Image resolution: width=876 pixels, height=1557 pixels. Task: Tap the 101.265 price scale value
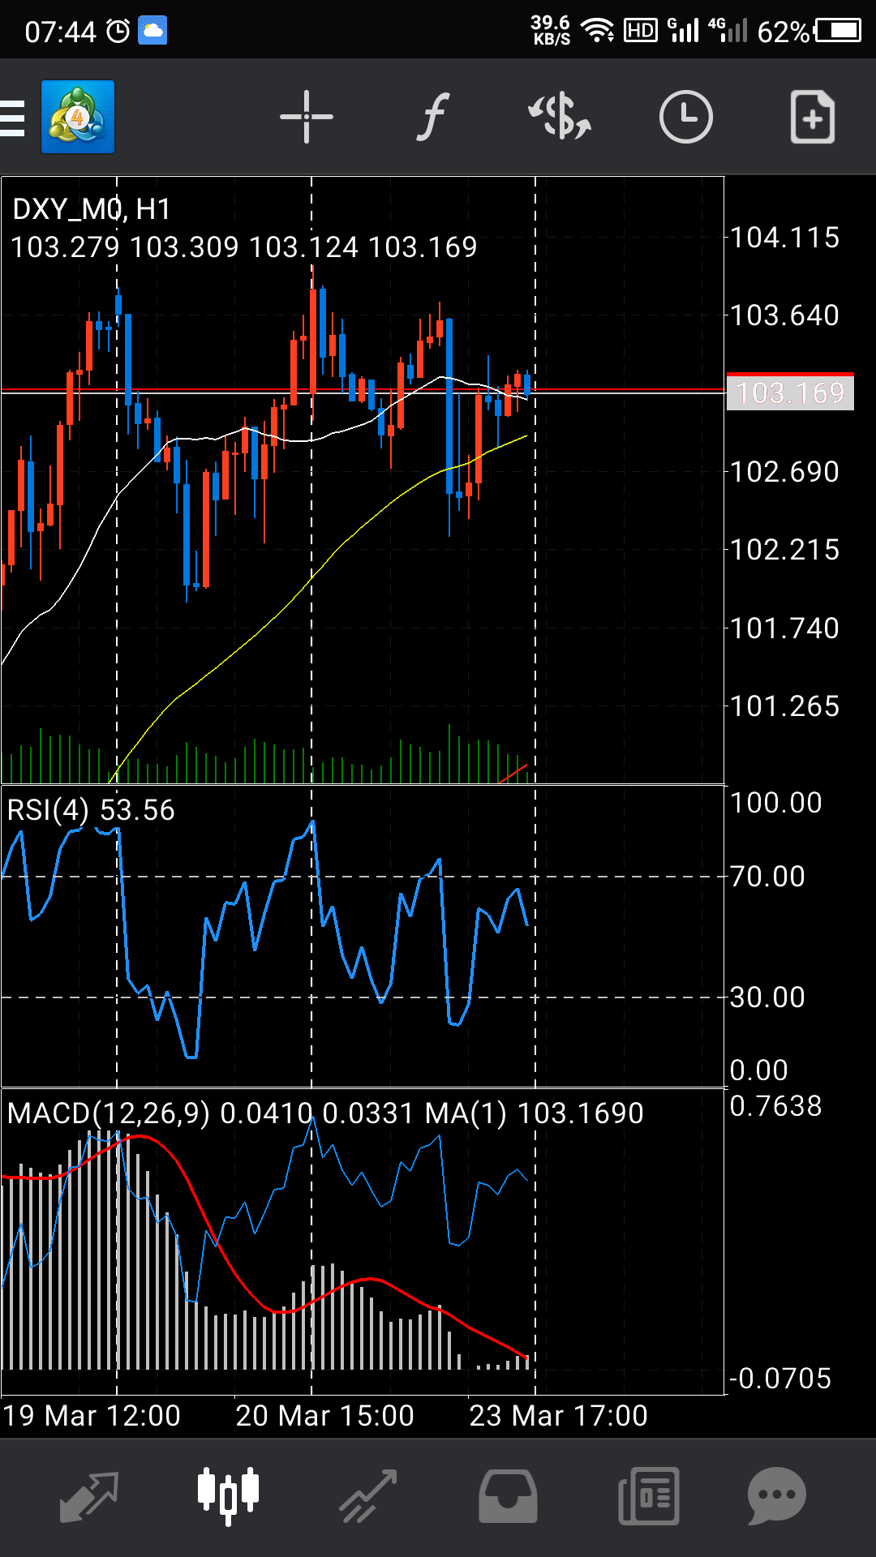click(785, 706)
